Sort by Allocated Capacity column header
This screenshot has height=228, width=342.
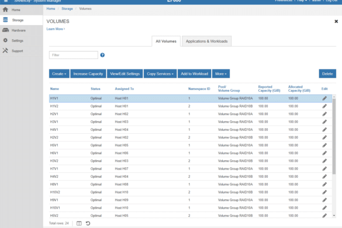299,89
